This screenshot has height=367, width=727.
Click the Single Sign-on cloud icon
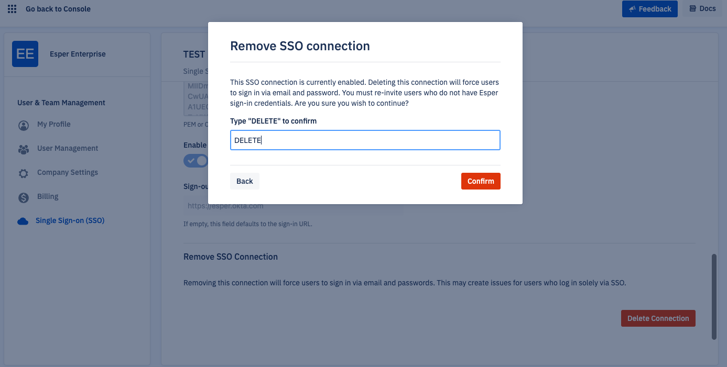click(x=23, y=221)
